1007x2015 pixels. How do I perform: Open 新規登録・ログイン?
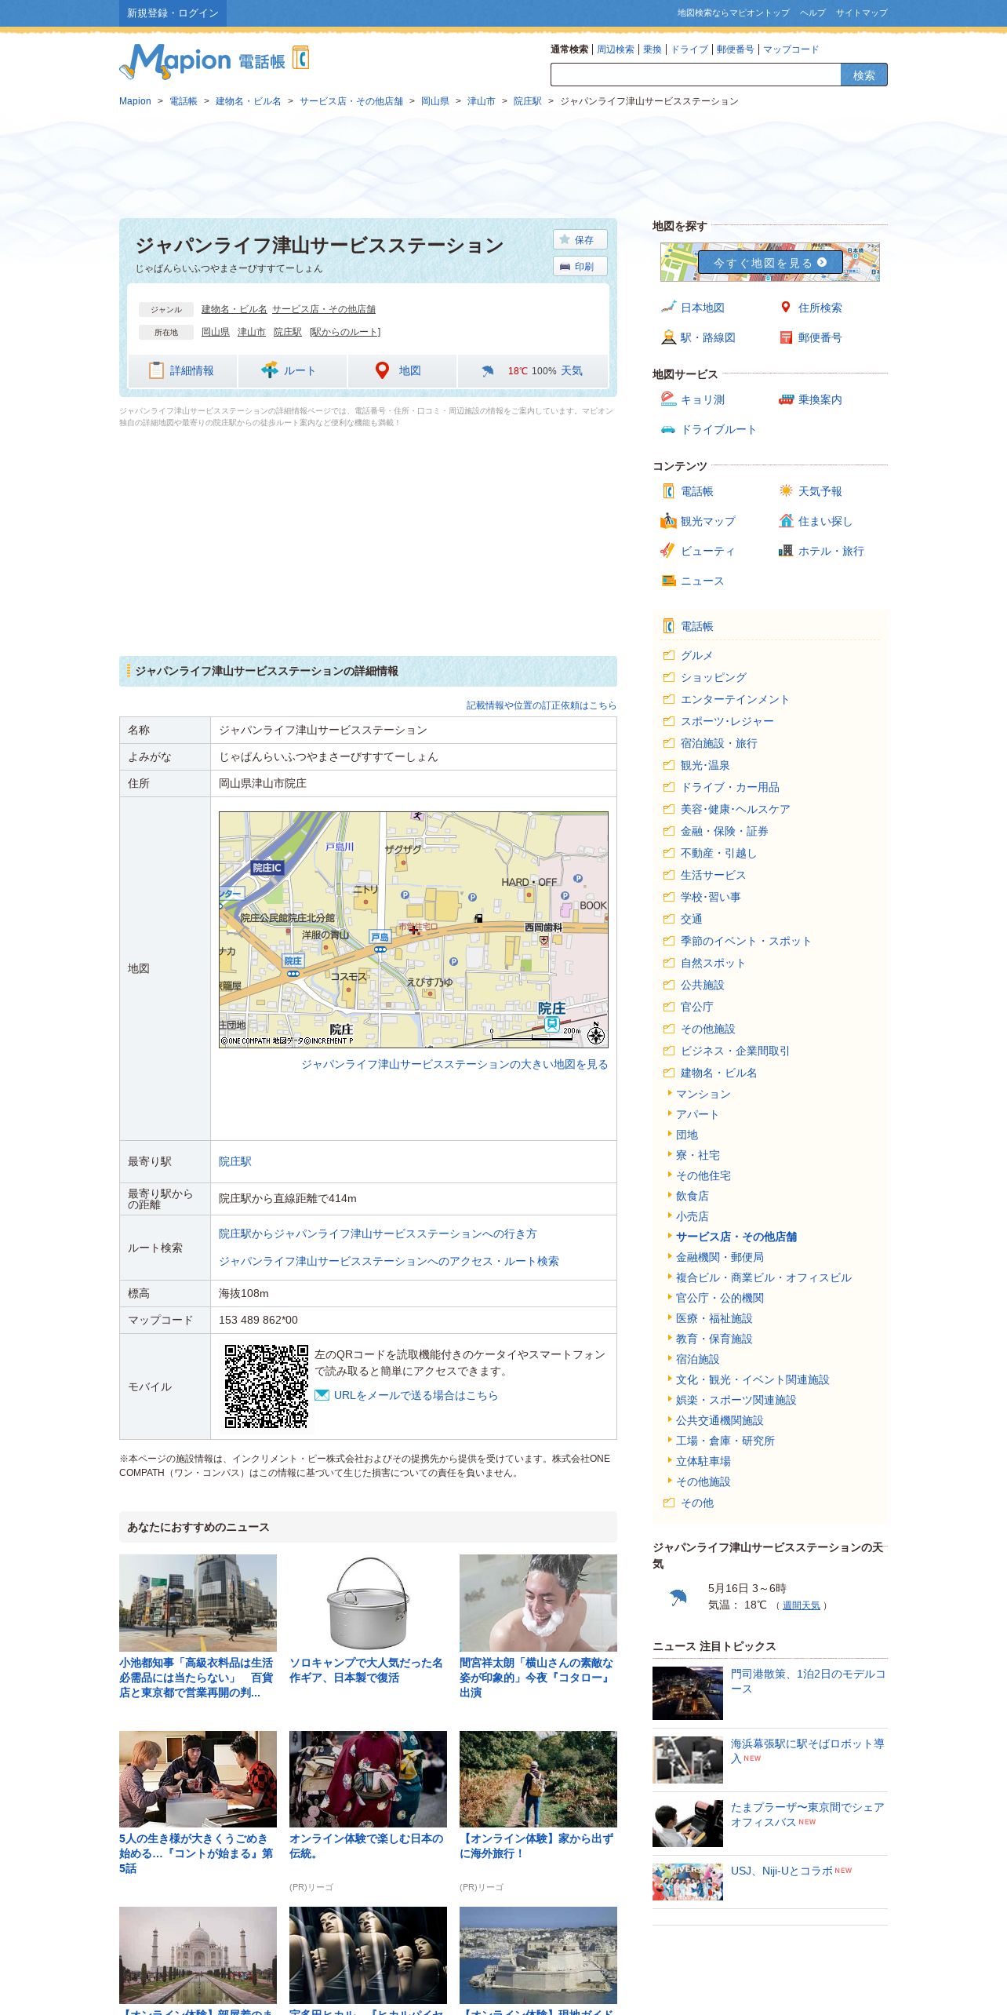[x=173, y=13]
